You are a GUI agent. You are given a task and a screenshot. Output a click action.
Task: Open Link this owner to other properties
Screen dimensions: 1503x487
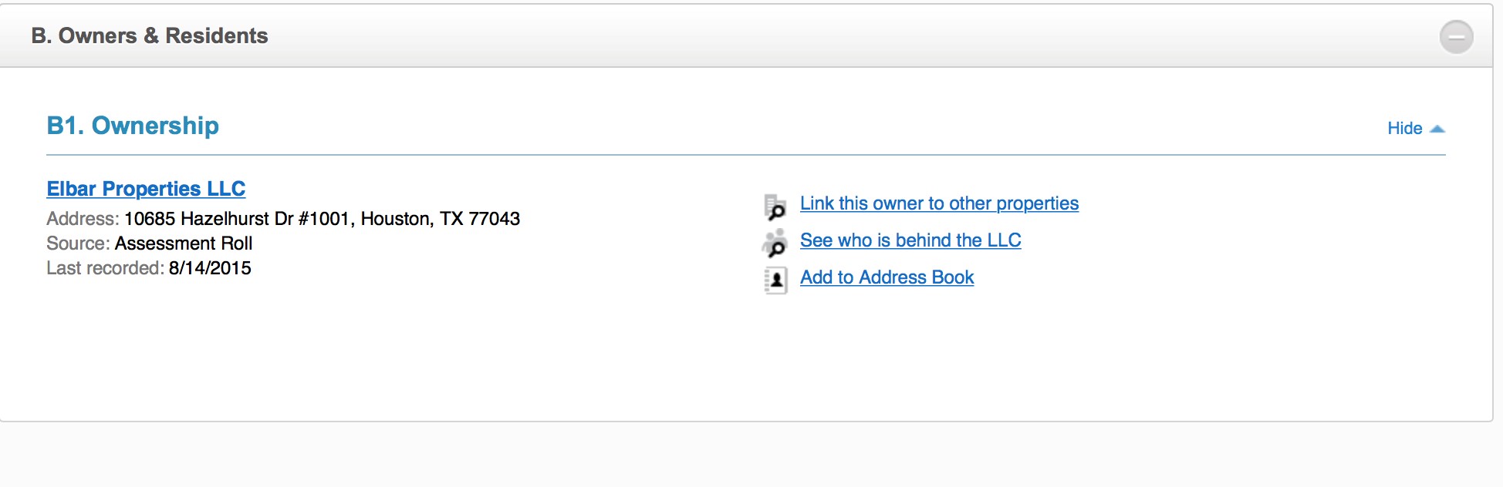coord(939,203)
